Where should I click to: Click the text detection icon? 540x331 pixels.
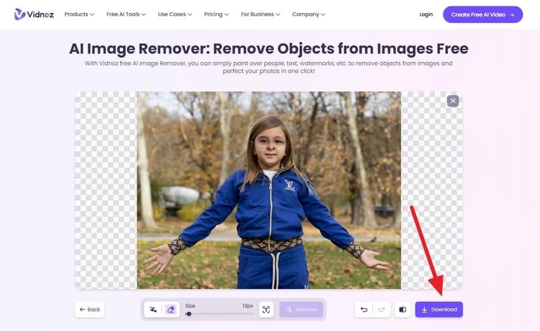(x=266, y=309)
